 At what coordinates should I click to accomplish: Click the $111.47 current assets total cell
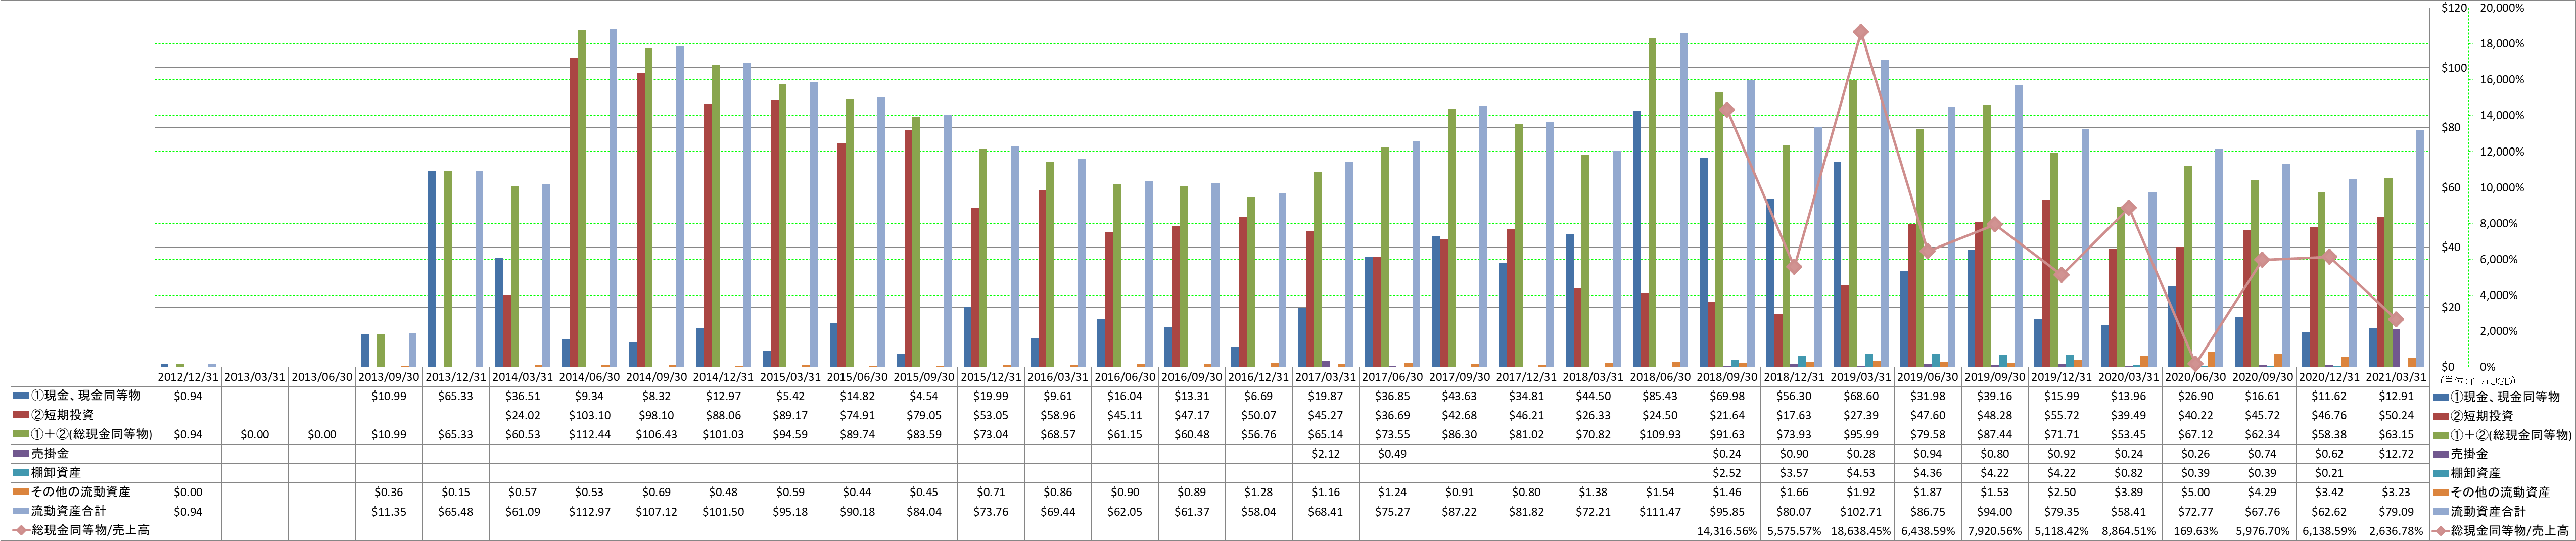(x=1660, y=511)
